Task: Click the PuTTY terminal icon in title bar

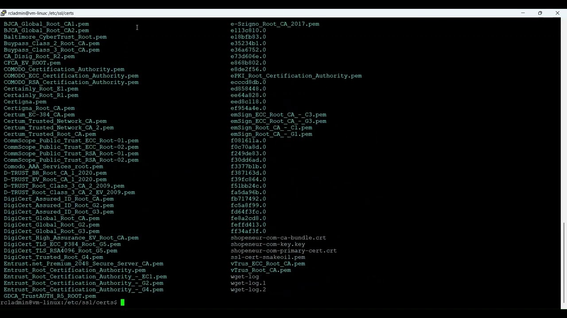Action: (4, 13)
